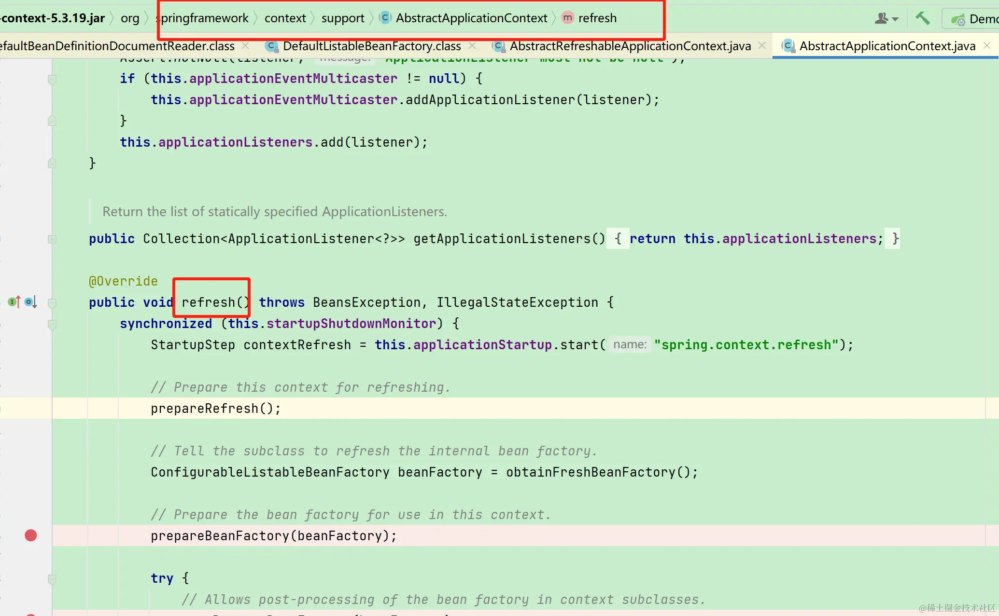This screenshot has height=616, width=999.
Task: Click AbstractApplicationContext class icon in breadcrumb
Action: click(x=385, y=18)
